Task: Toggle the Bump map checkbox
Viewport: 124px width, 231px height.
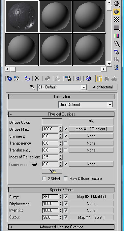Action: click(66, 197)
